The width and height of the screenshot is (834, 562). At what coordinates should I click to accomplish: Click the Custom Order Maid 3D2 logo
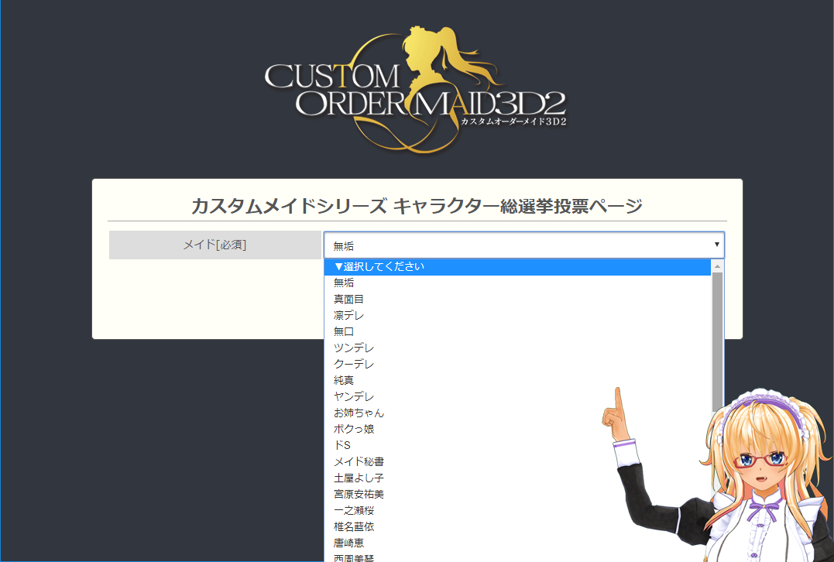(x=416, y=91)
